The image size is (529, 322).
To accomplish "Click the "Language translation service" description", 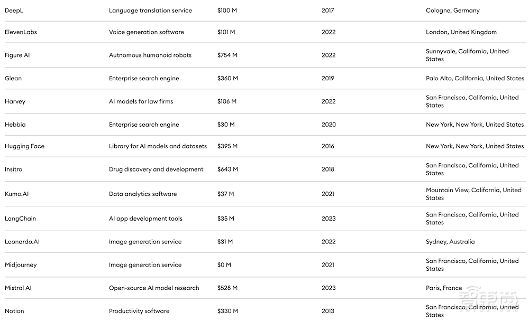I will pos(150,11).
